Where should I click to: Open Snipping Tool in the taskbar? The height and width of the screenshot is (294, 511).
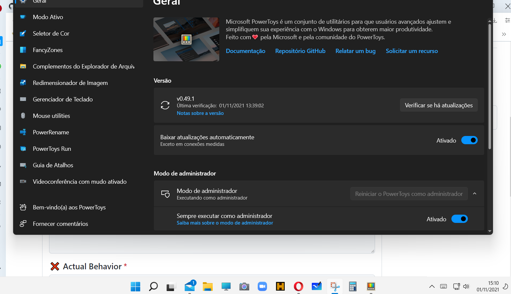tap(335, 286)
